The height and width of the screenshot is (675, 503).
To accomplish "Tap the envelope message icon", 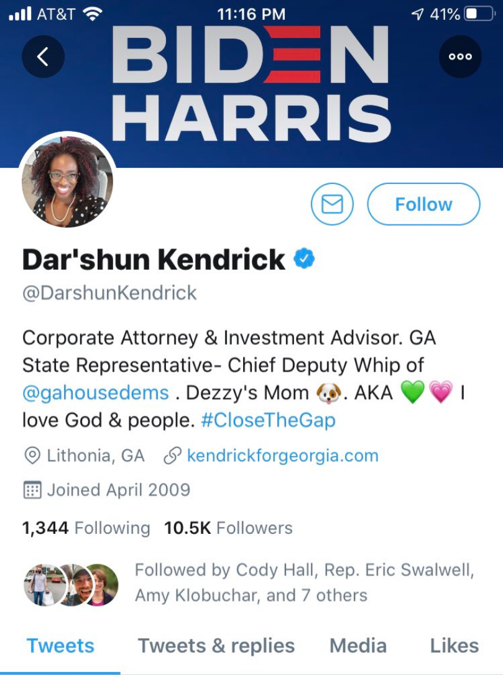I will pyautogui.click(x=332, y=204).
